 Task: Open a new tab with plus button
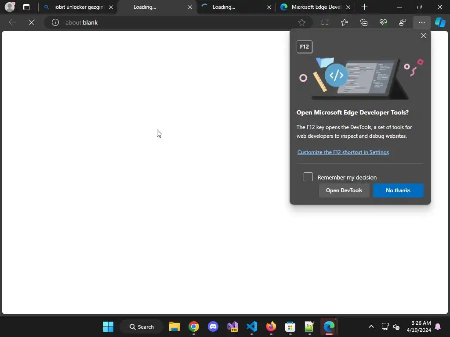coord(364,7)
